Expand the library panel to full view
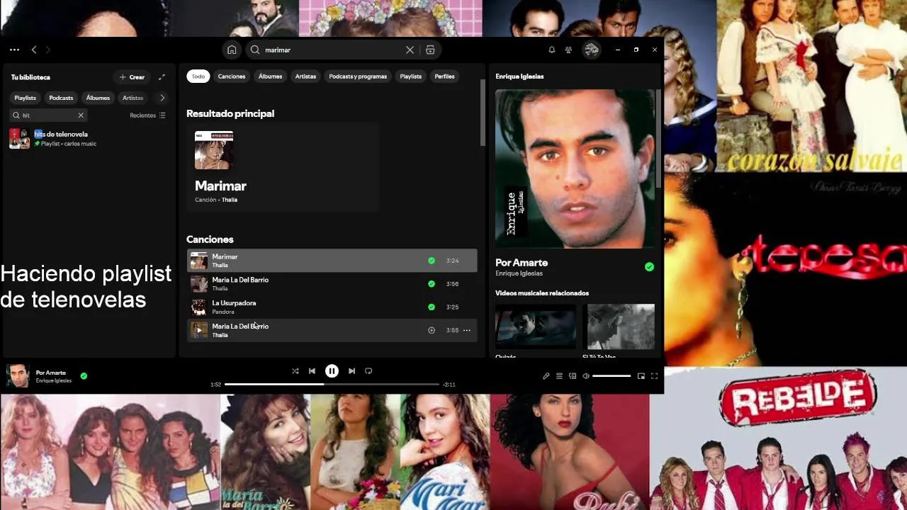The height and width of the screenshot is (510, 907). pos(162,77)
